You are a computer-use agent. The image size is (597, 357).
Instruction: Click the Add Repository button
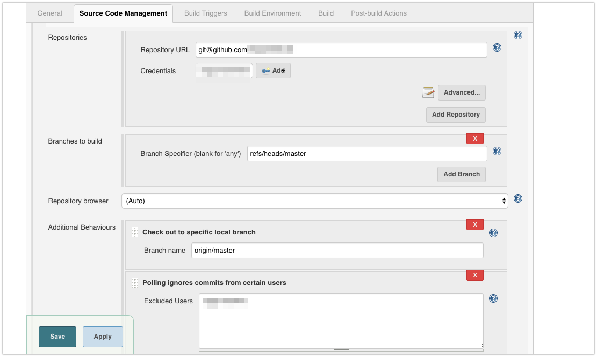pyautogui.click(x=456, y=115)
